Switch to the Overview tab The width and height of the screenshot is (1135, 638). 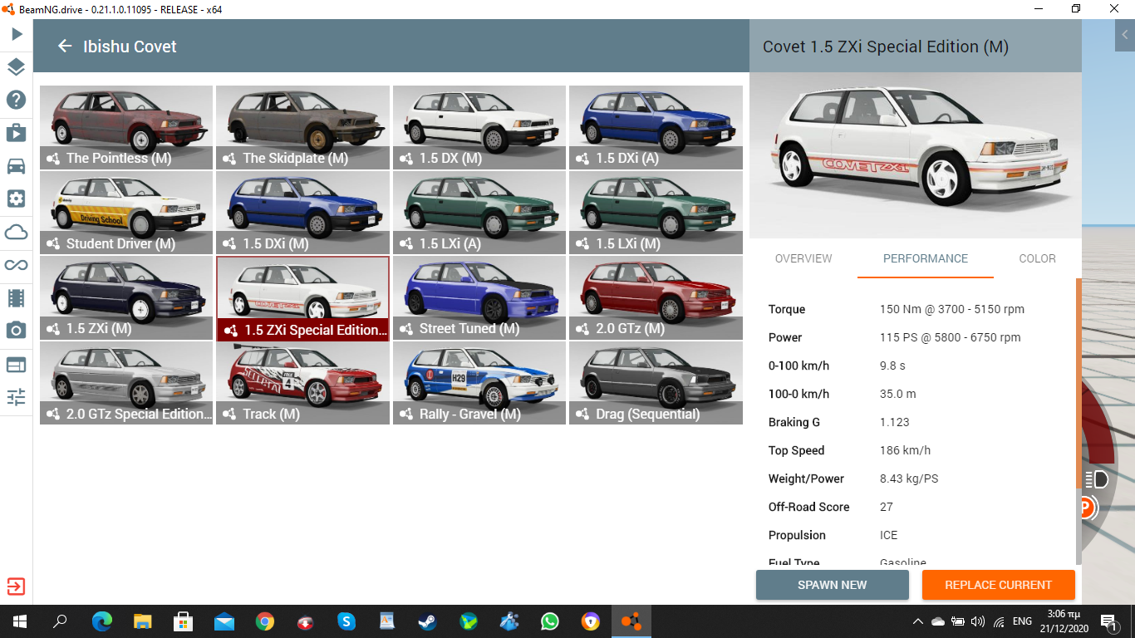(x=803, y=258)
